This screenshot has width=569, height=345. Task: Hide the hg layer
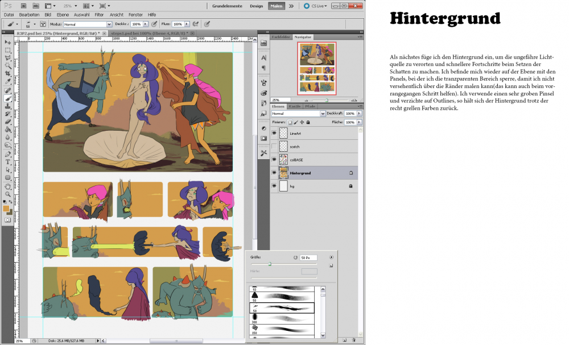pos(274,186)
